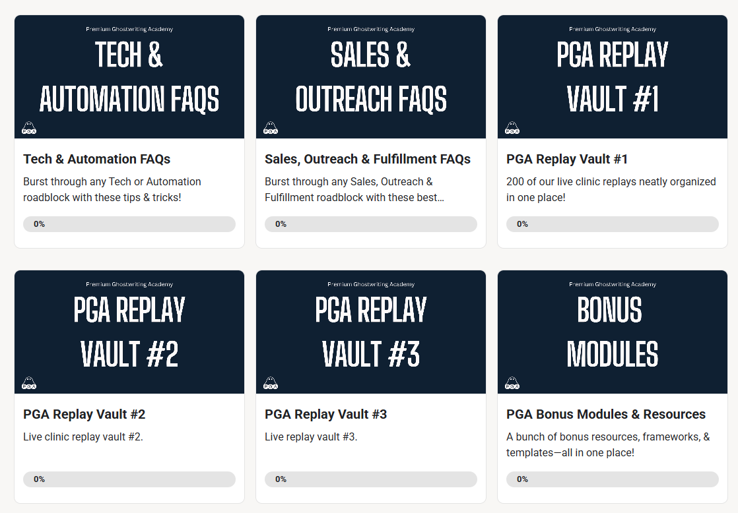This screenshot has height=513, width=738.
Task: Open the 'PGA Replay Vault #1' title link
Action: pos(566,160)
